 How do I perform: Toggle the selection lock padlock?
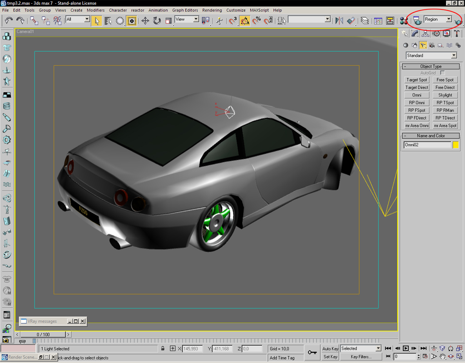pos(163,348)
